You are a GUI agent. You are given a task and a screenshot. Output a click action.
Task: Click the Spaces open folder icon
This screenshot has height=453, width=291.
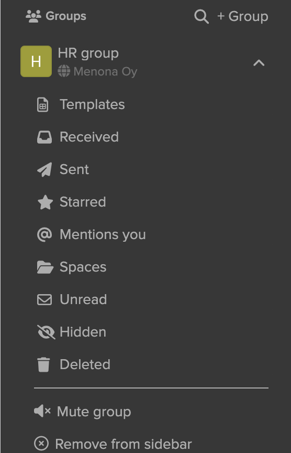[x=45, y=267]
